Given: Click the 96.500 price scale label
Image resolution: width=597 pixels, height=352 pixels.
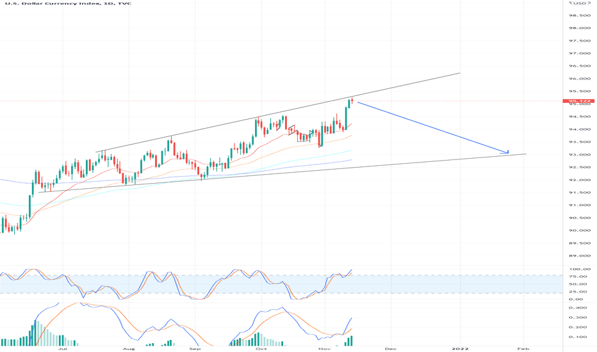Looking at the screenshot, I should tap(580, 66).
